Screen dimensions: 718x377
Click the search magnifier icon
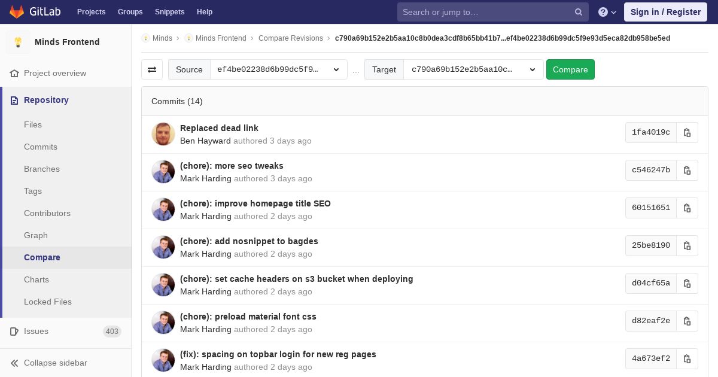coord(578,12)
